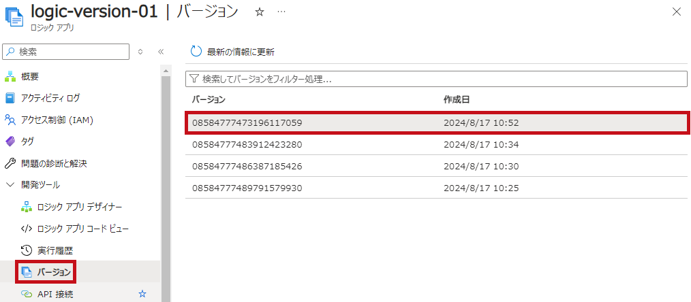Click the purple tag icon

point(10,141)
